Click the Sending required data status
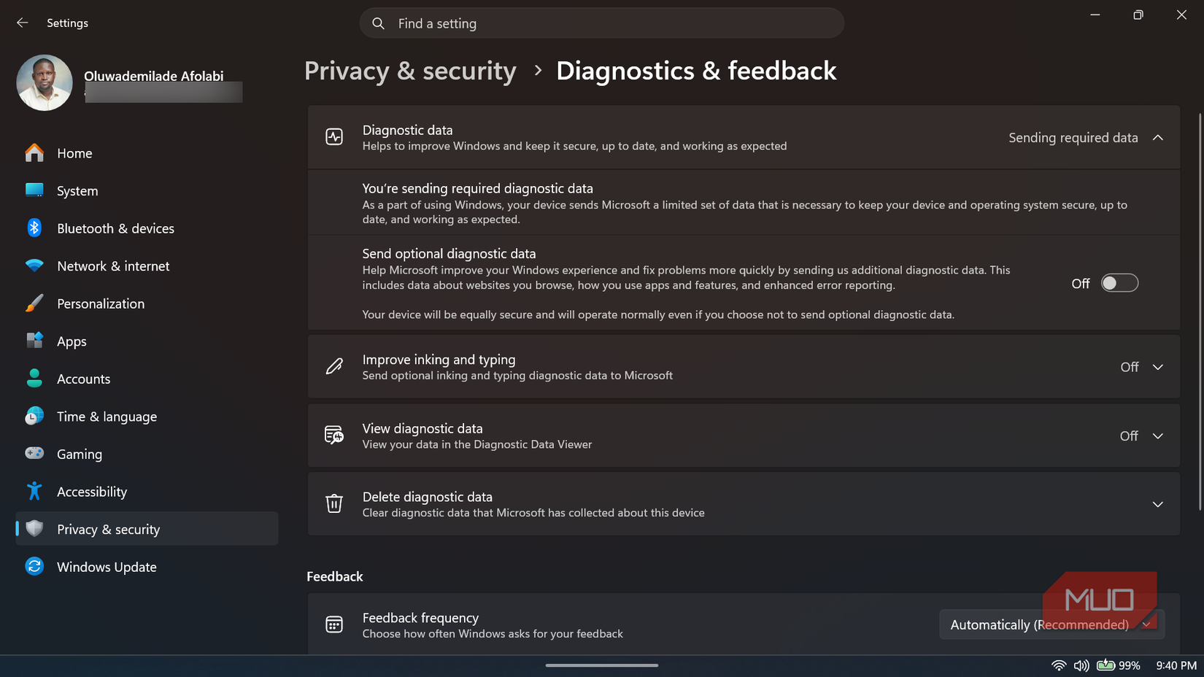This screenshot has width=1204, height=677. (1073, 138)
